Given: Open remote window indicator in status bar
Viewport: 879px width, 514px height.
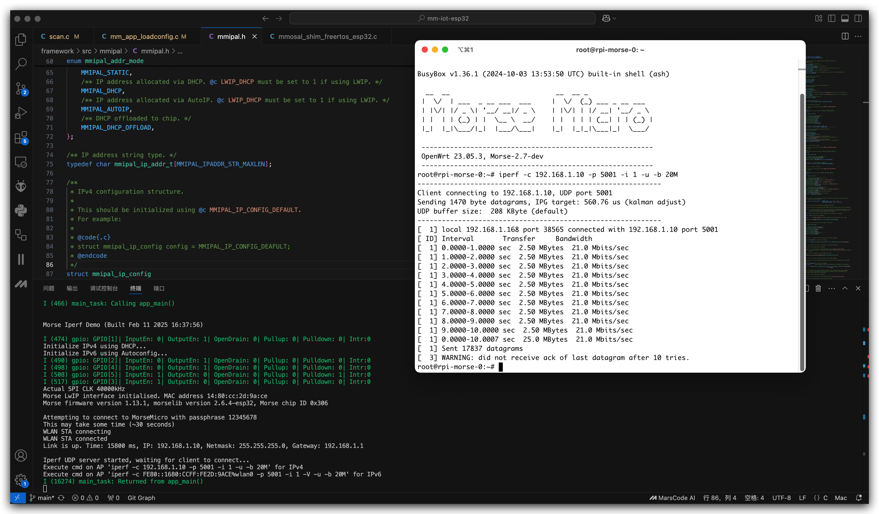Looking at the screenshot, I should click(18, 498).
